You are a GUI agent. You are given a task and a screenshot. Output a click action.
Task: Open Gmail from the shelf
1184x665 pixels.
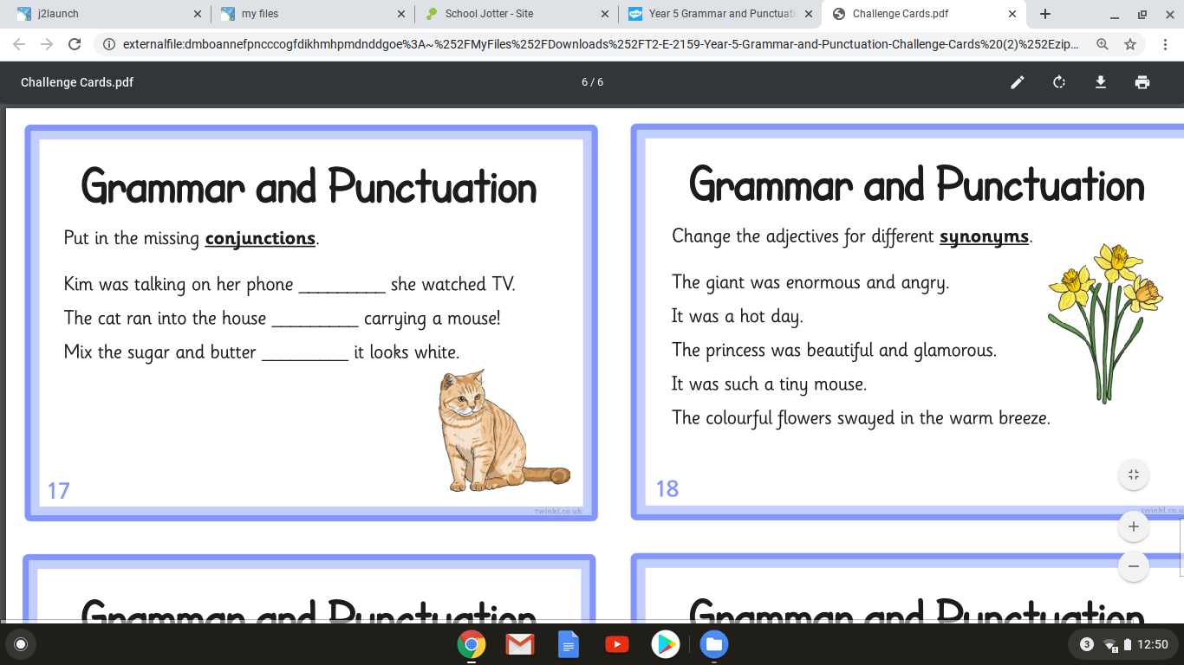coord(520,644)
